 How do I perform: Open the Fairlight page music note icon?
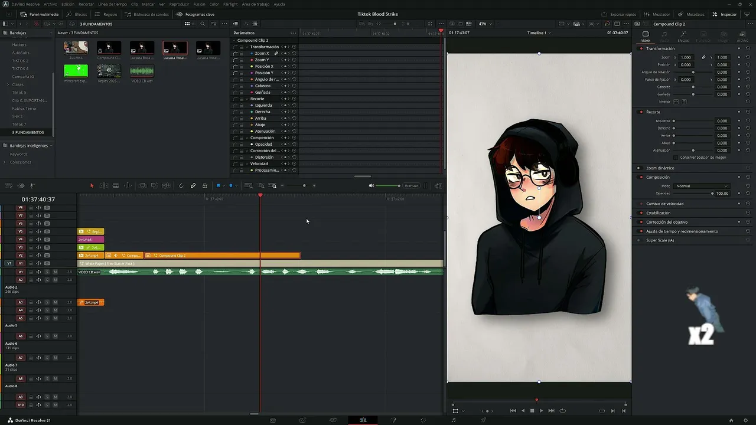453,420
